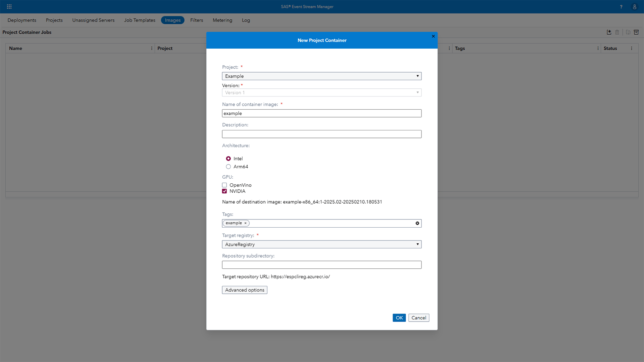Open the Project dropdown showing Example
The height and width of the screenshot is (362, 644).
417,76
